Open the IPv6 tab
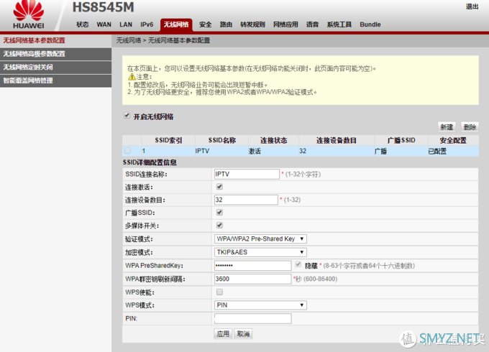 (147, 24)
